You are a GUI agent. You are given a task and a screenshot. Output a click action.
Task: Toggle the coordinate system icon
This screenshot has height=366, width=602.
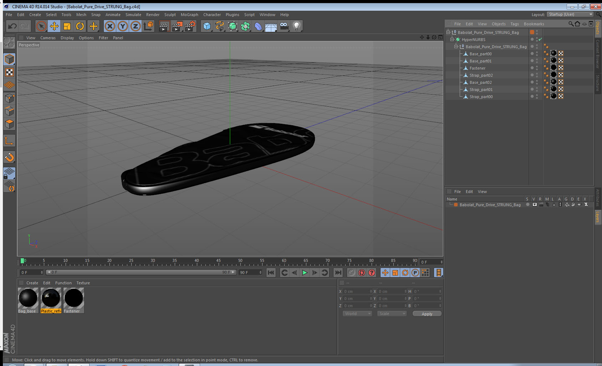pos(148,26)
